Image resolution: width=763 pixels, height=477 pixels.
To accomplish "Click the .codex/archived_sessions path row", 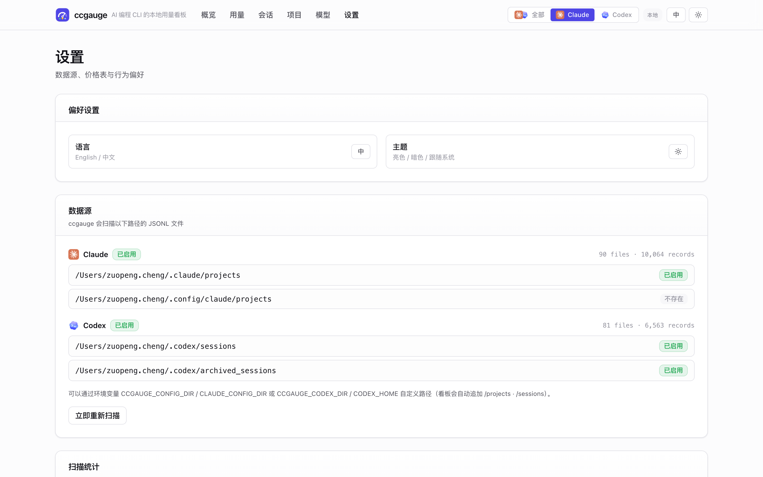I will tap(381, 370).
